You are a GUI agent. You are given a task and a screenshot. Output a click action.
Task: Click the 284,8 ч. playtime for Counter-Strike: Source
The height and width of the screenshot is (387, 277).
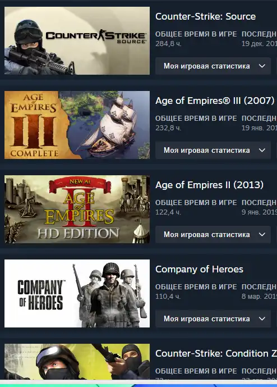168,44
